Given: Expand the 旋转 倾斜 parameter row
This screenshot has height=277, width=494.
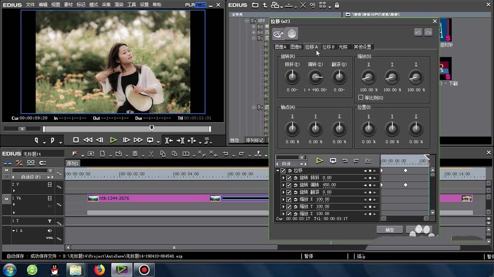Looking at the screenshot, I should tap(284, 177).
